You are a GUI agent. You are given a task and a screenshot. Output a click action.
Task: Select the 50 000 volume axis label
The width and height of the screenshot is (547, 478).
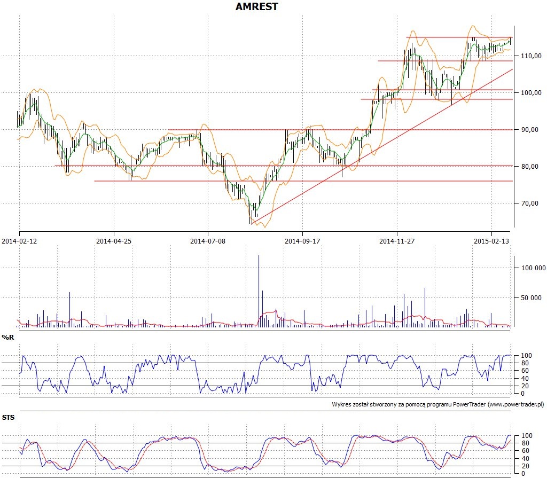532,297
